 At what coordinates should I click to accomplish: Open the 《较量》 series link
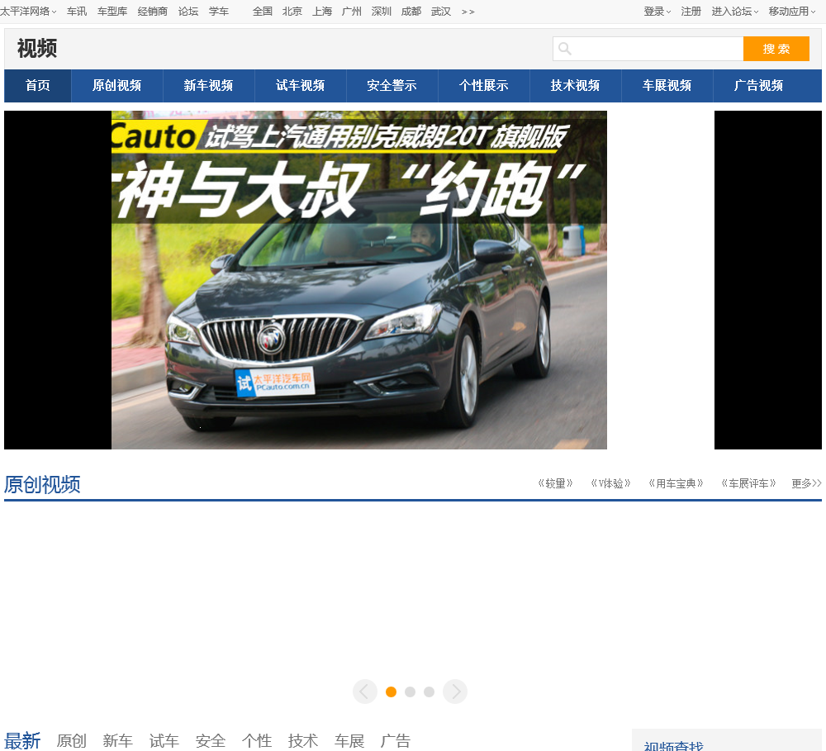(x=555, y=483)
